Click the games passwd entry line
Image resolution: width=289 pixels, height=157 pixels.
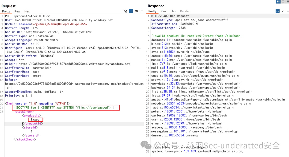pos(192,56)
